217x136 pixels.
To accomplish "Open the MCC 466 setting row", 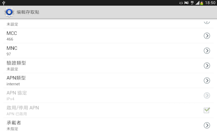I will pos(109,36).
